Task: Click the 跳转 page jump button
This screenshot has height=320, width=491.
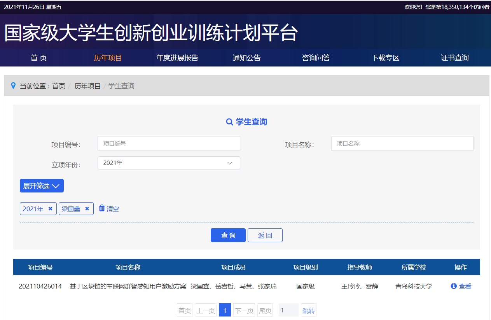Action: point(308,310)
